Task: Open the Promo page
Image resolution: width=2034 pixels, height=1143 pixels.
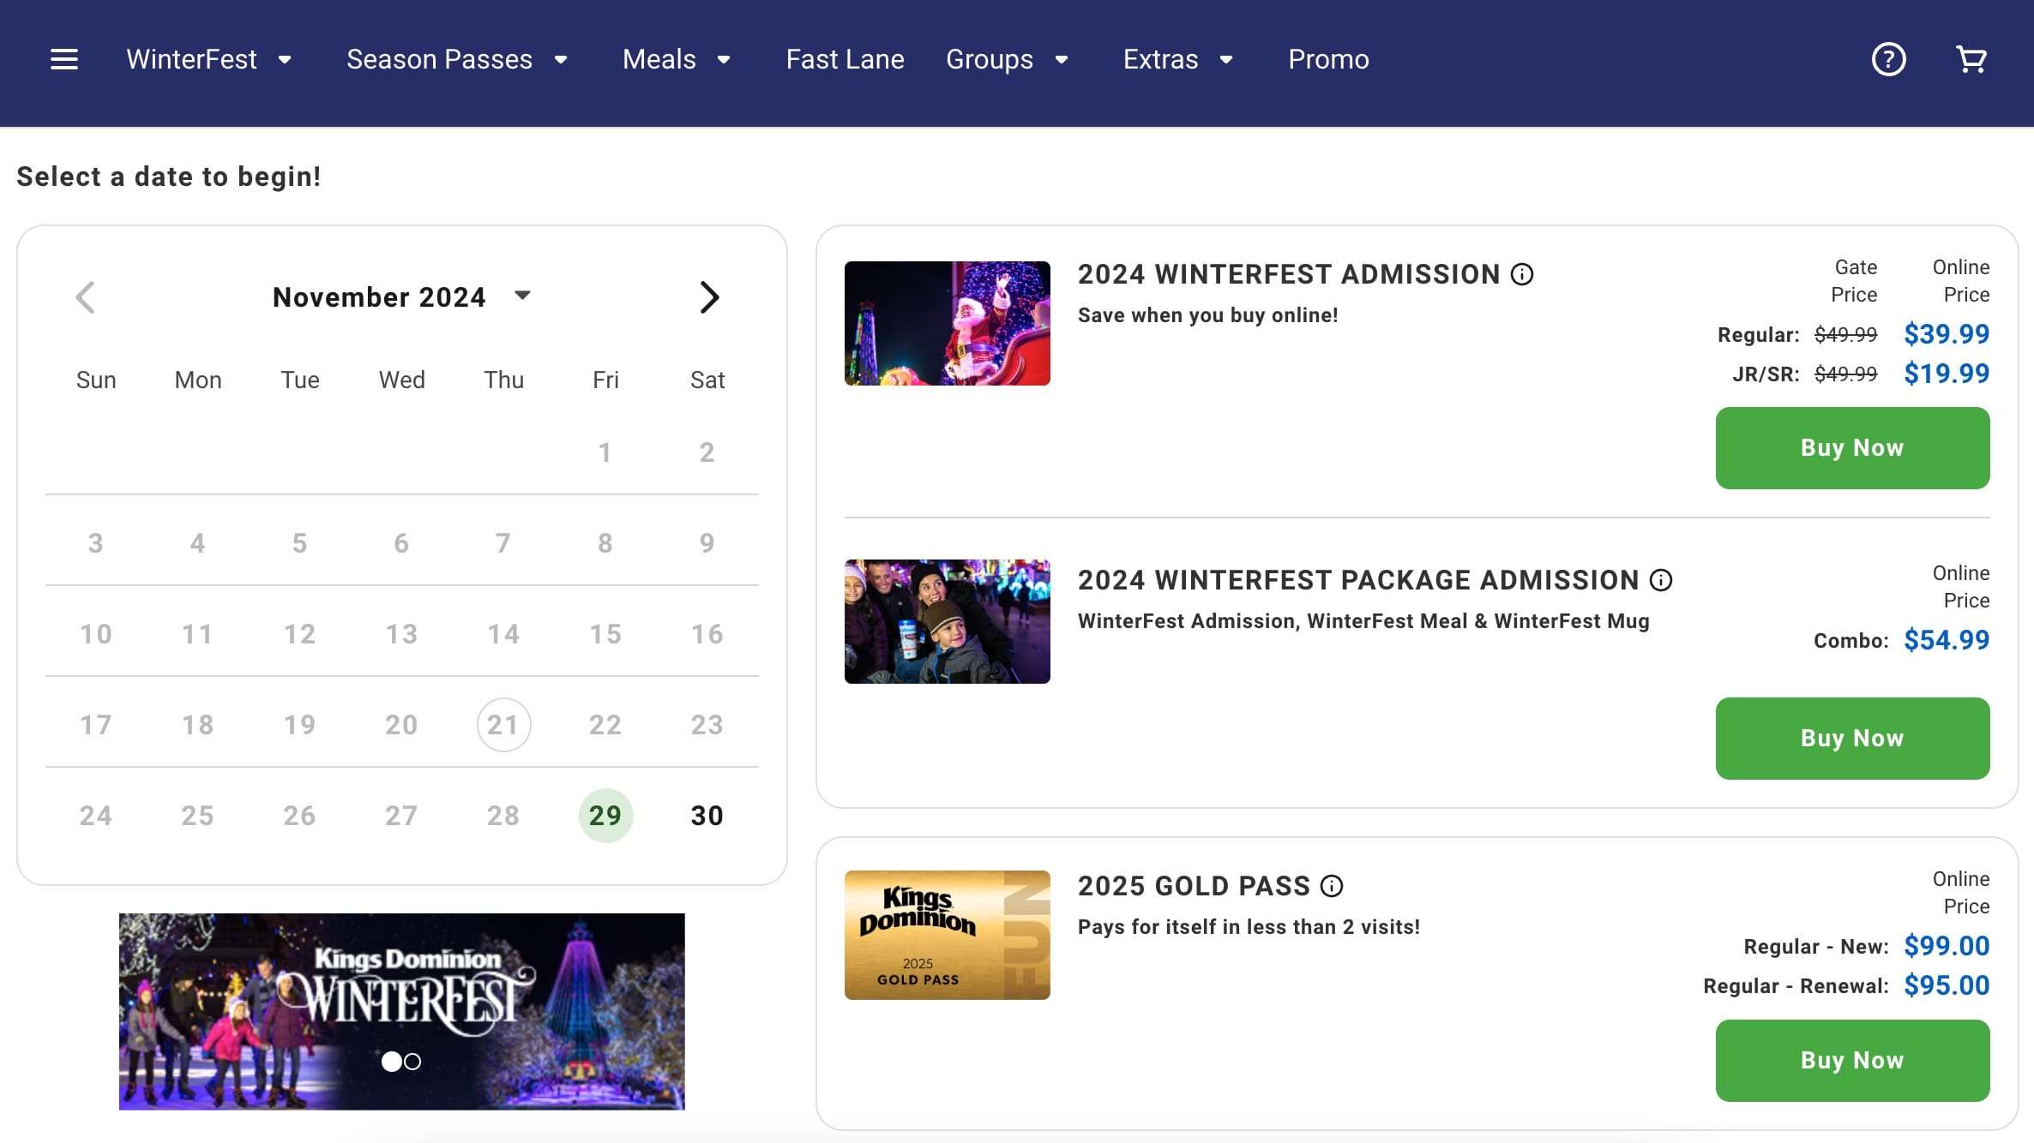Action: point(1328,59)
